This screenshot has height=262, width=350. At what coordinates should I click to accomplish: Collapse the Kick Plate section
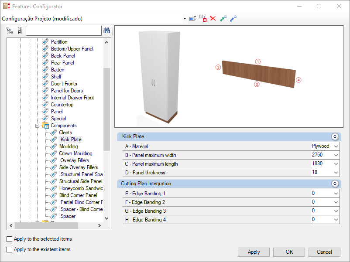335,136
